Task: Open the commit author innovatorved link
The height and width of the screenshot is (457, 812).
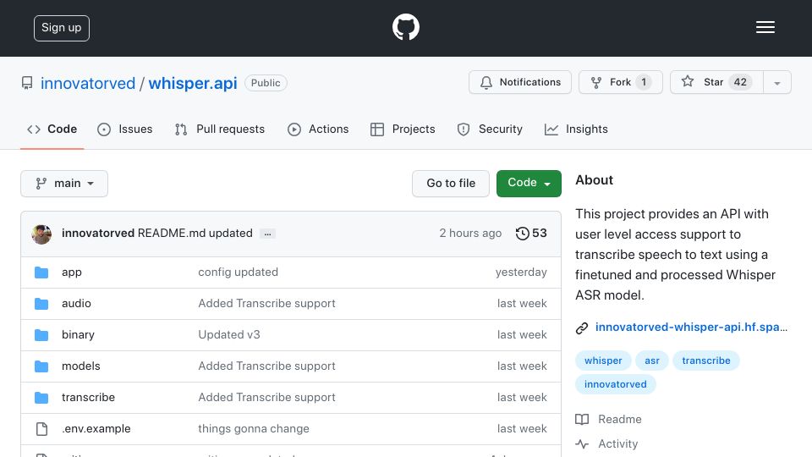Action: coord(98,234)
